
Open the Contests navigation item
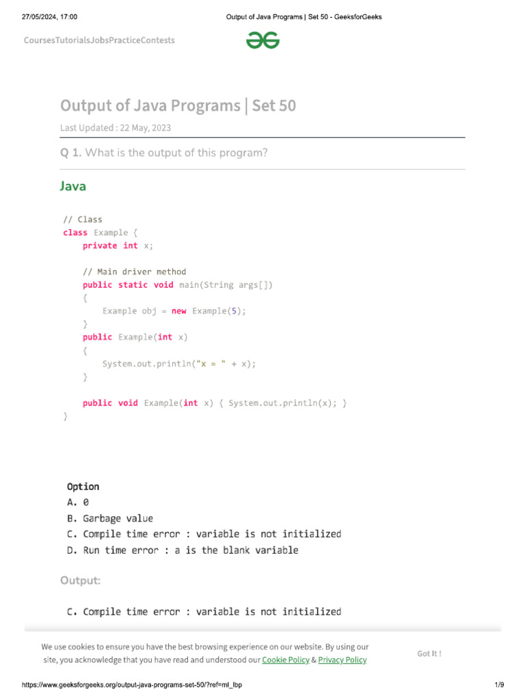157,40
